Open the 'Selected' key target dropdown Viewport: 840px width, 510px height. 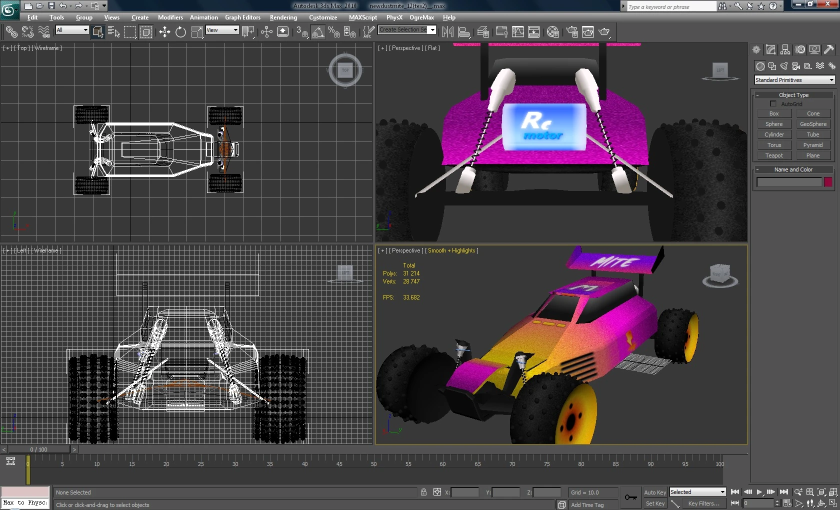tap(697, 492)
